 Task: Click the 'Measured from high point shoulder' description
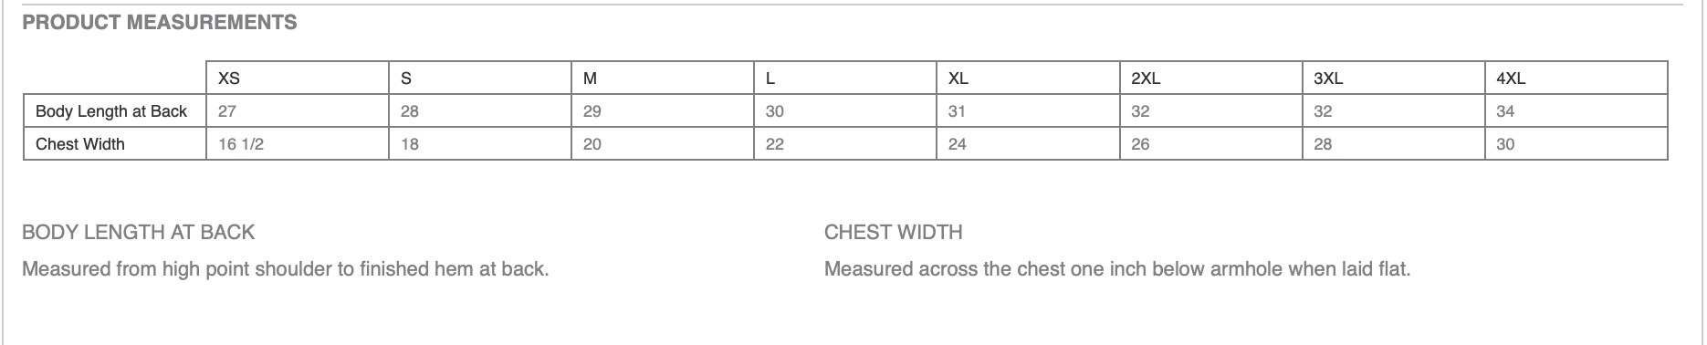coord(285,269)
